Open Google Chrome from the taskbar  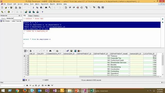(x=17, y=91)
